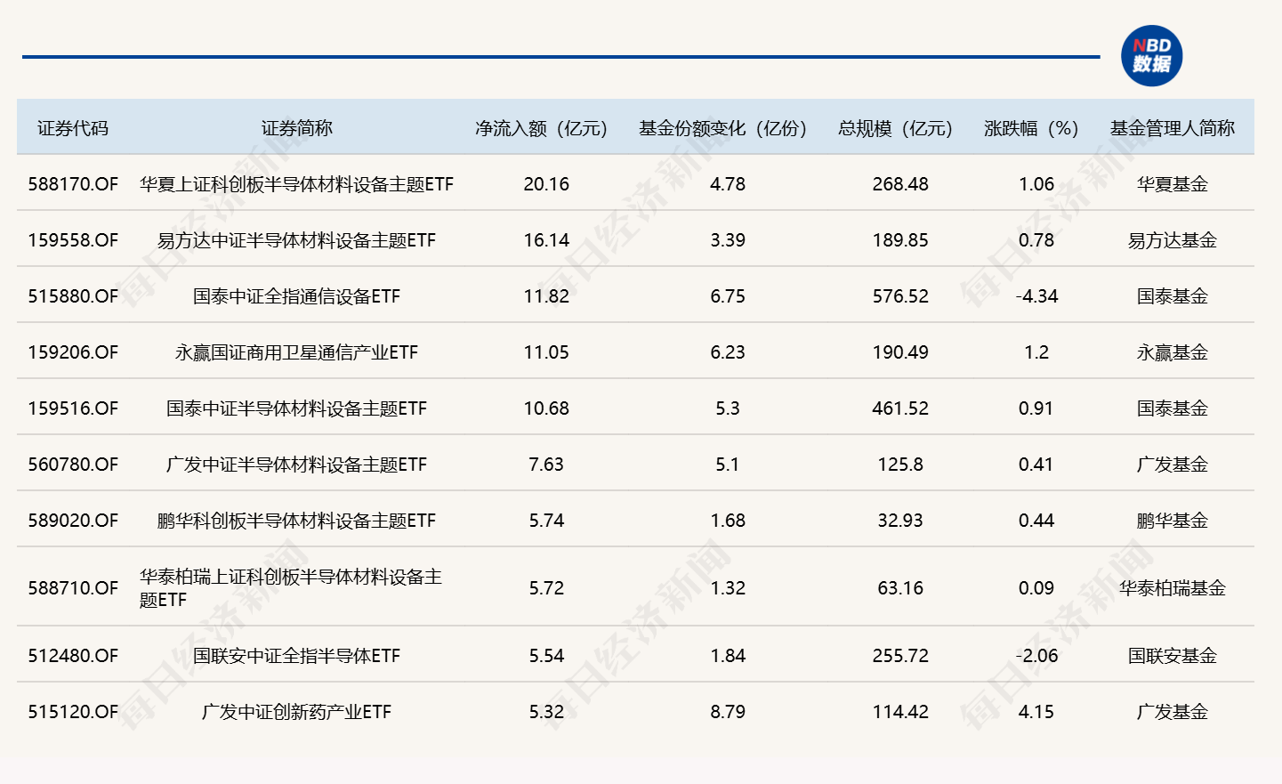
Task: Select code 515880.OF
Action: [x=73, y=296]
